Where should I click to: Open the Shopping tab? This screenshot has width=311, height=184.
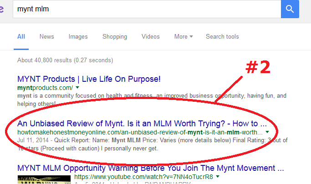[115, 37]
